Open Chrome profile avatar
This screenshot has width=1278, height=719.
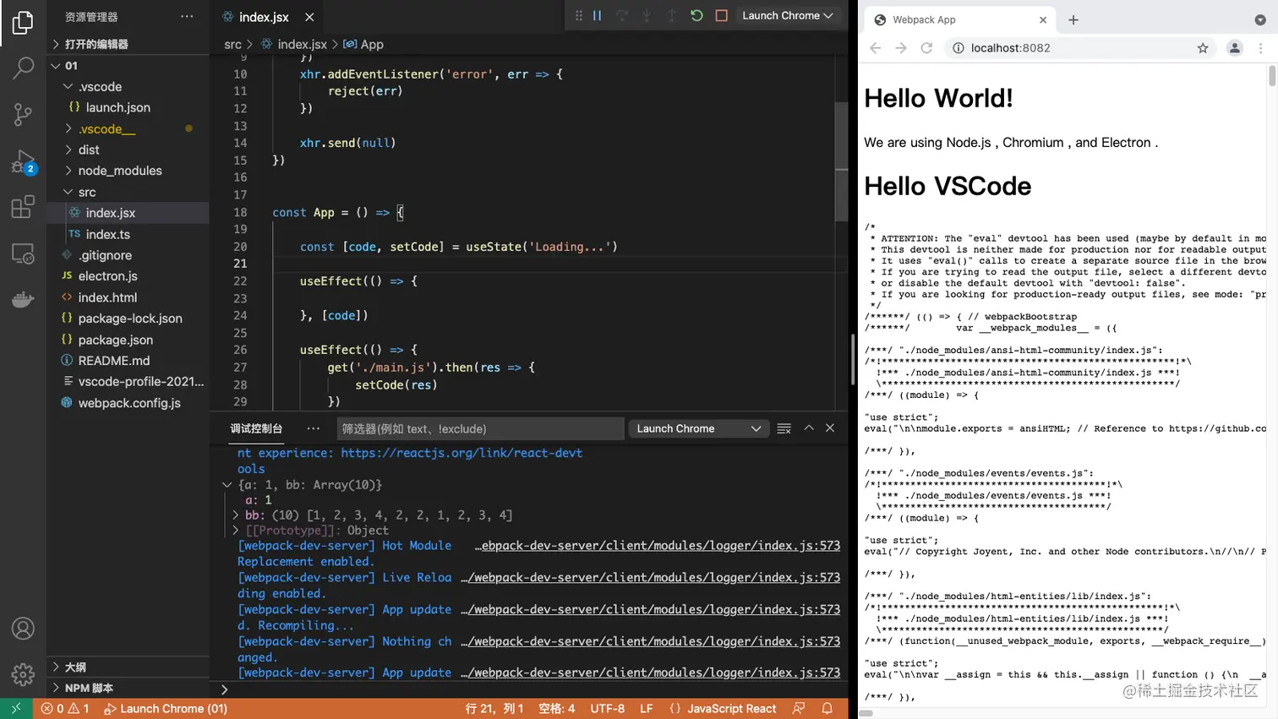click(x=1235, y=48)
